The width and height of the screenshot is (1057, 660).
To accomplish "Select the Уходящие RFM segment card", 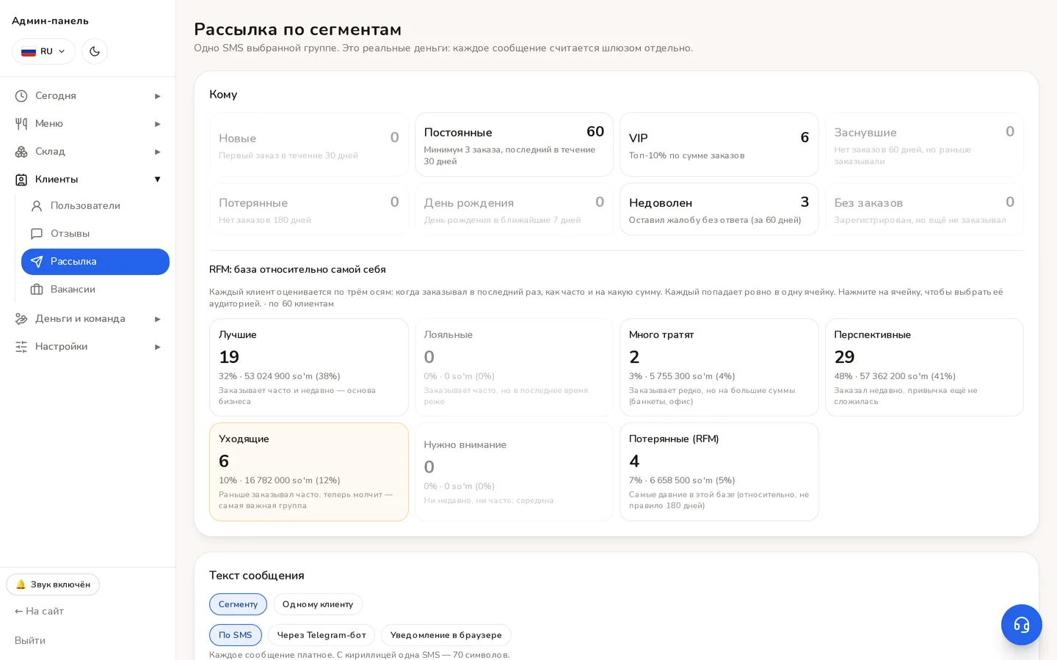I will click(309, 472).
